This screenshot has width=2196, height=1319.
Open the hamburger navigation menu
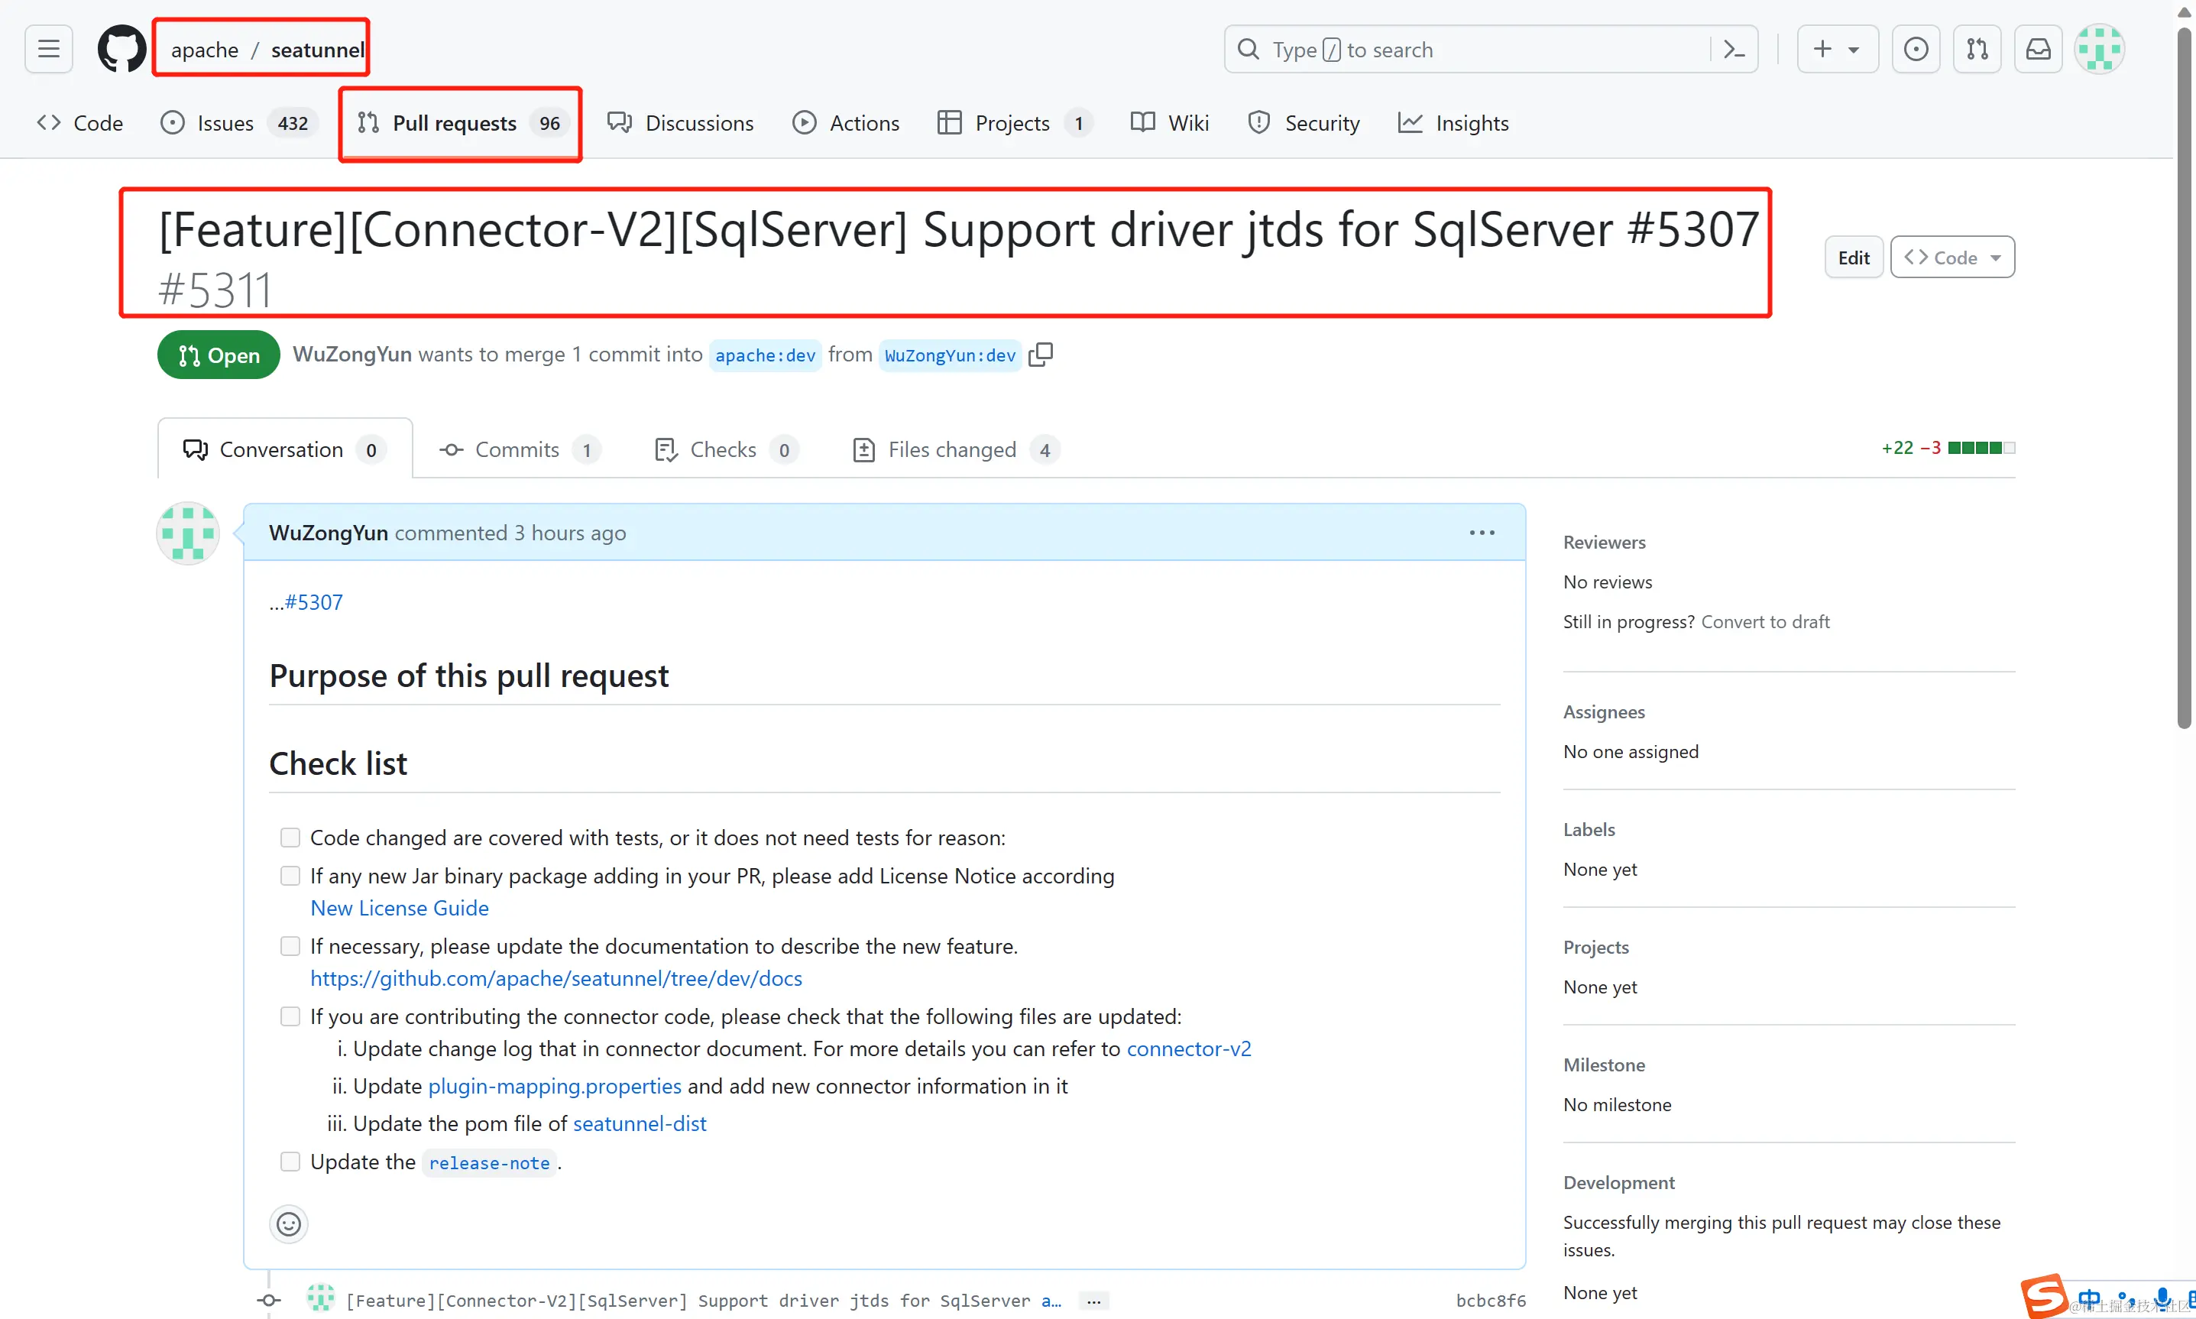(48, 49)
